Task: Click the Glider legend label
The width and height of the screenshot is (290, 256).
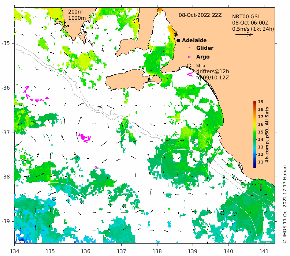Action: pos(205,48)
